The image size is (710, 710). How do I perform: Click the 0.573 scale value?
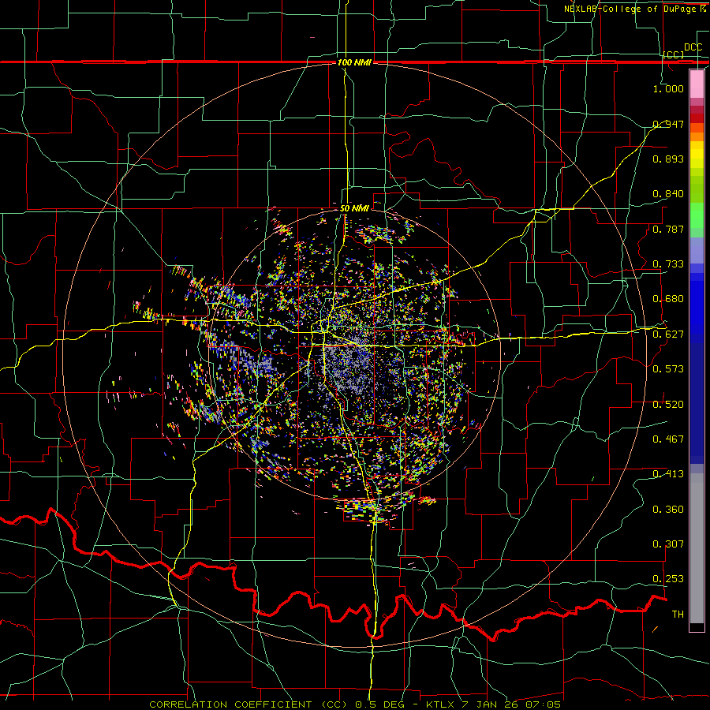[668, 369]
